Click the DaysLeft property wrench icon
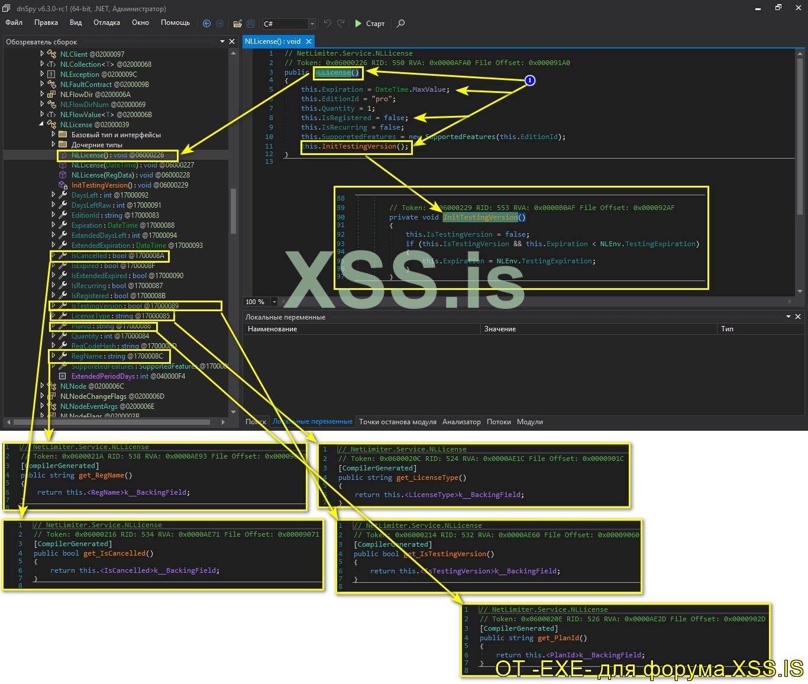This screenshot has height=684, width=808. (63, 195)
